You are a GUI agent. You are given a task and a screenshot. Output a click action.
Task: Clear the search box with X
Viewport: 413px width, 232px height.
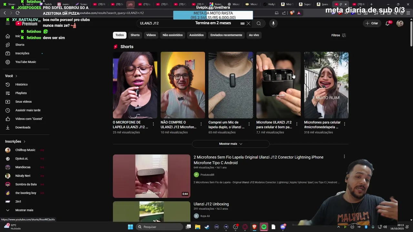[248, 24]
